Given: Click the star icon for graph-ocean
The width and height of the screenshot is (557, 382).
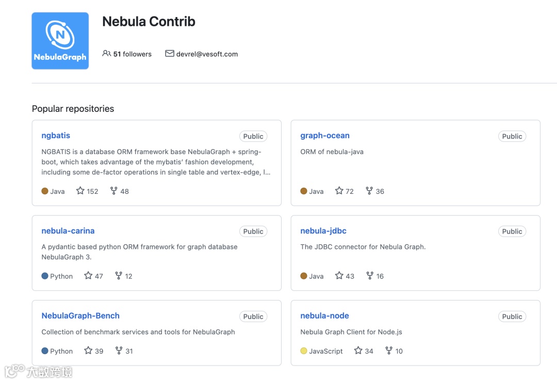Looking at the screenshot, I should (x=339, y=191).
